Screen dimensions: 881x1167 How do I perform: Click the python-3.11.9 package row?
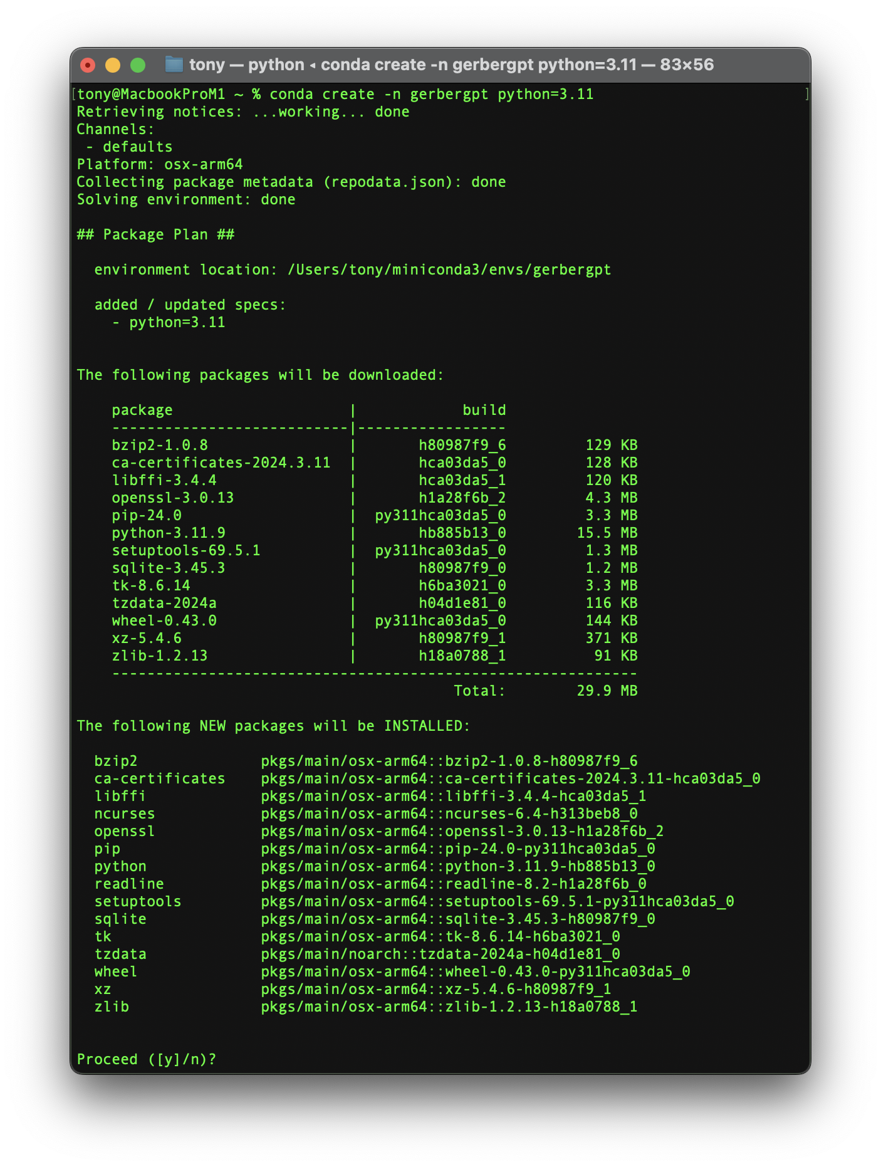[x=374, y=533]
